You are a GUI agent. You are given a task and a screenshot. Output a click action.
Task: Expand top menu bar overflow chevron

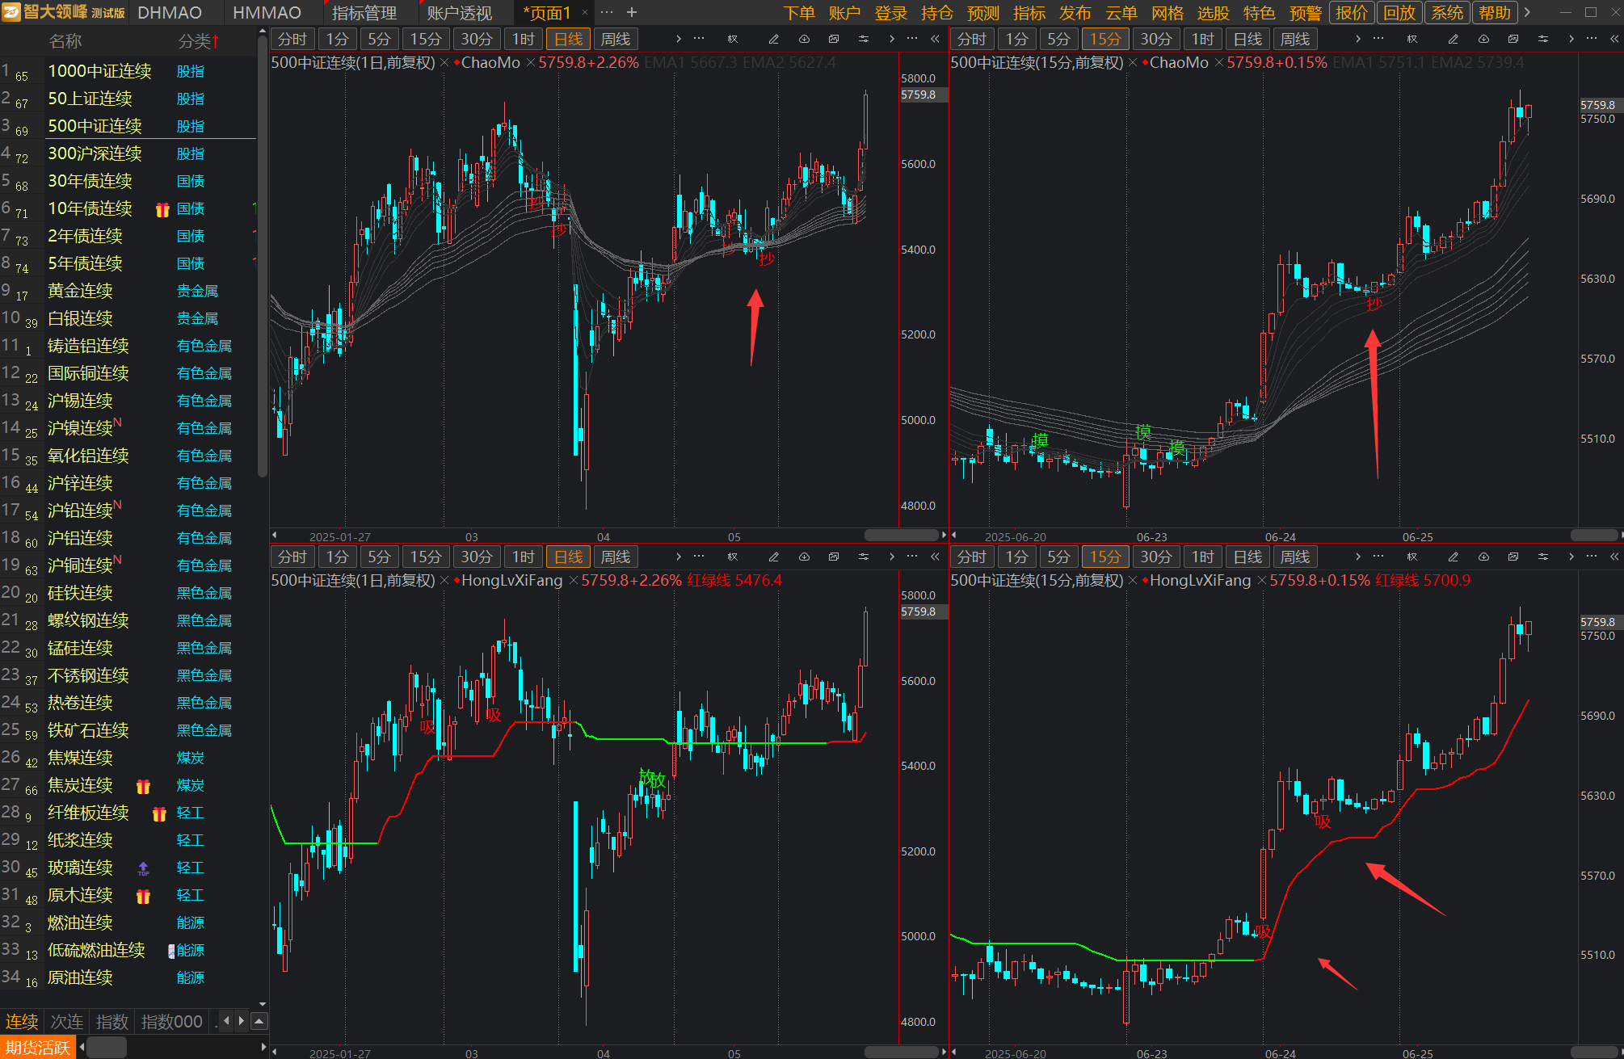point(1527,12)
